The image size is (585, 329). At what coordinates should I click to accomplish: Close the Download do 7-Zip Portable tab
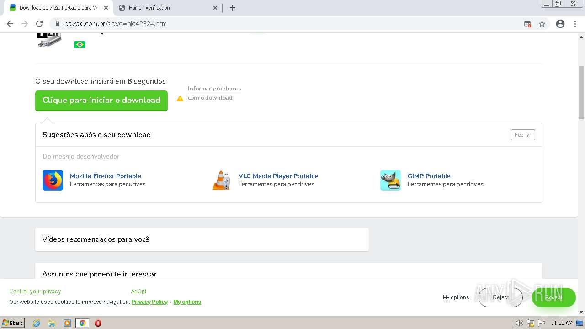(x=106, y=8)
